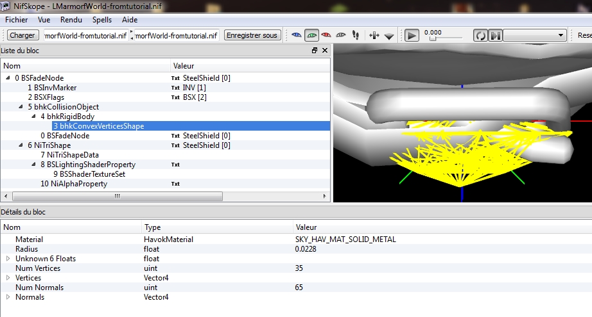The image size is (592, 317).
Task: Float the Liste du bloc panel
Action: coord(315,51)
